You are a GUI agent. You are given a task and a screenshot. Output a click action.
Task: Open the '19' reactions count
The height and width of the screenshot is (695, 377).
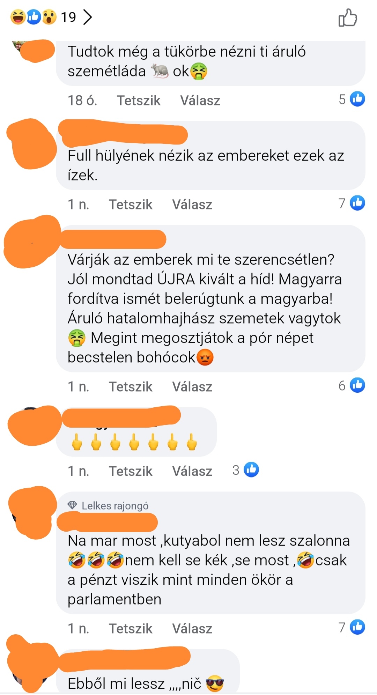point(68,17)
